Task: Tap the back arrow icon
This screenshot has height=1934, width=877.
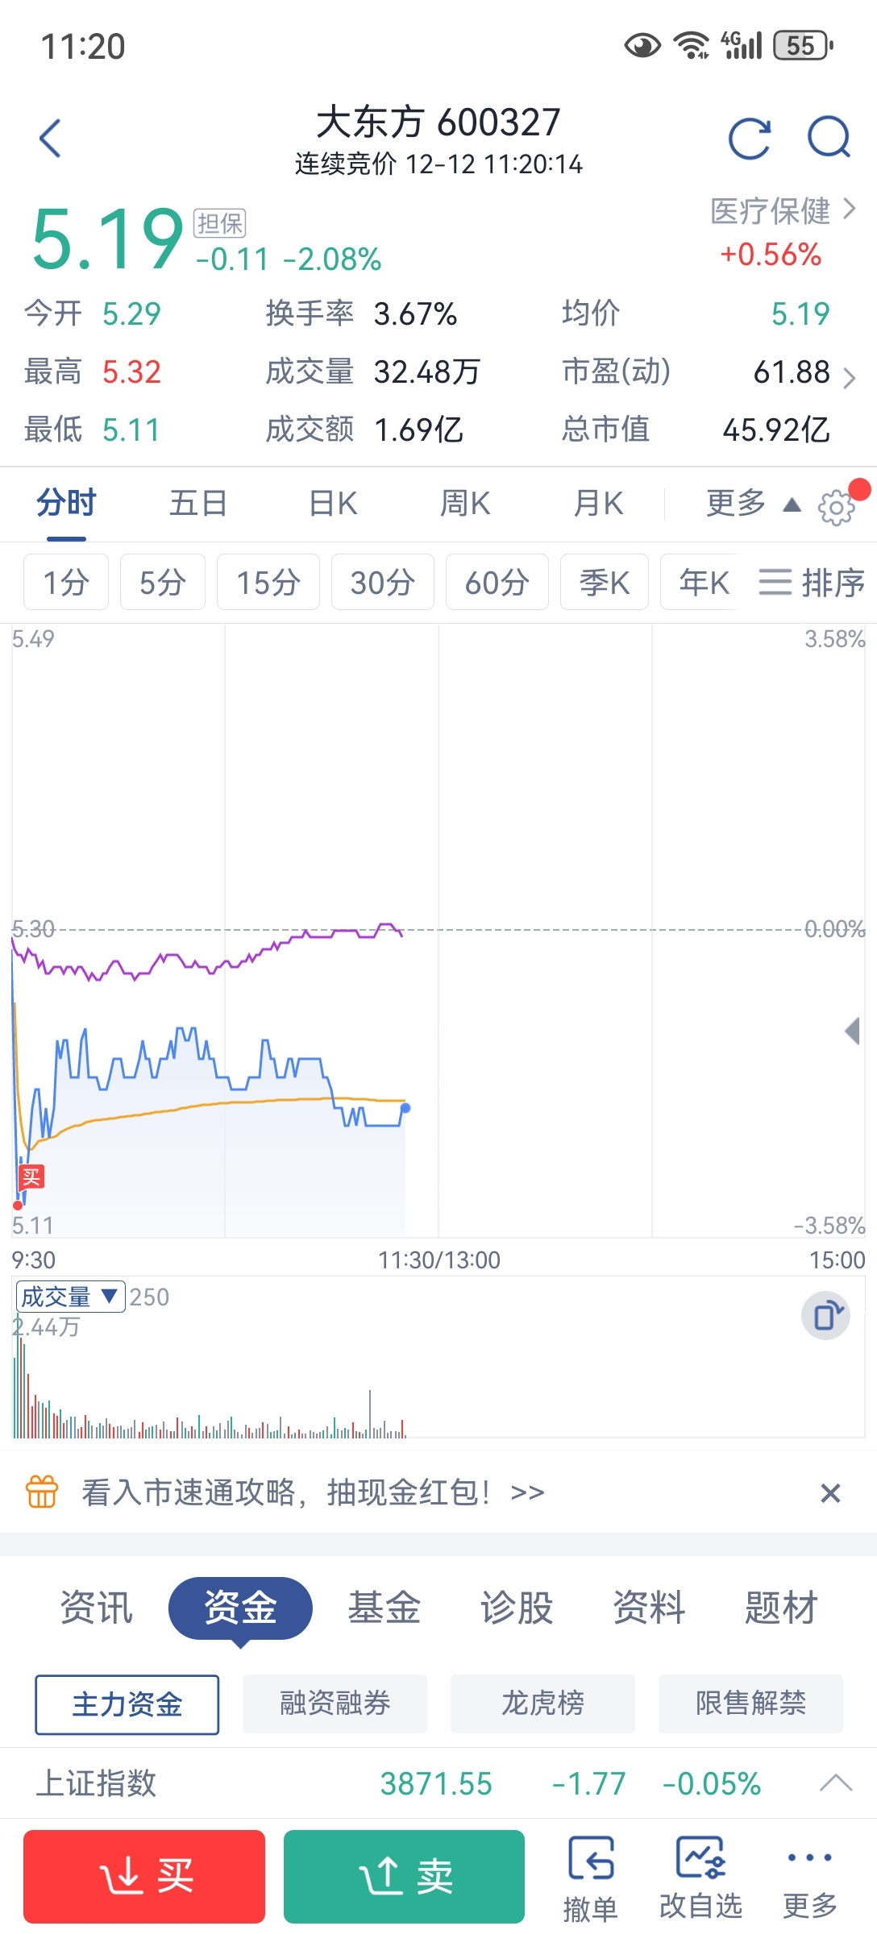Action: [51, 138]
